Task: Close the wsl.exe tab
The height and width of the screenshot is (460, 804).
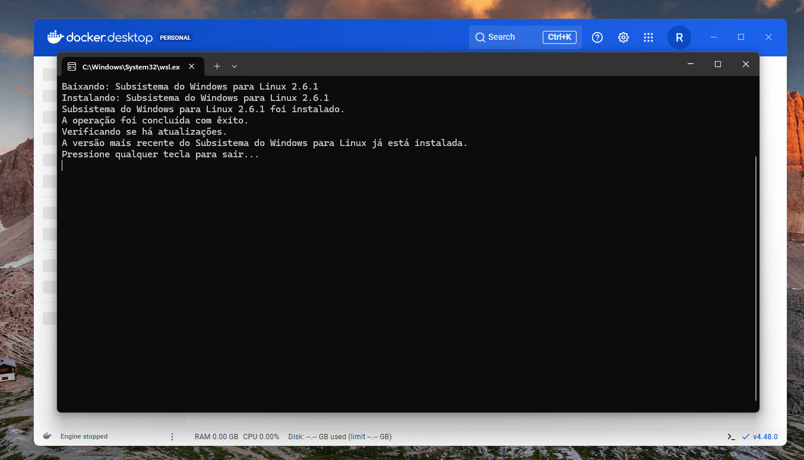Action: pyautogui.click(x=191, y=66)
